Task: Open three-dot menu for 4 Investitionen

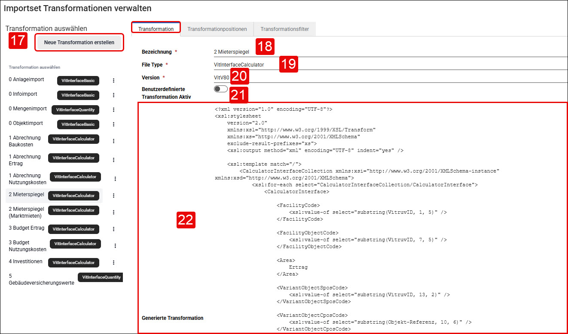Action: [x=113, y=262]
